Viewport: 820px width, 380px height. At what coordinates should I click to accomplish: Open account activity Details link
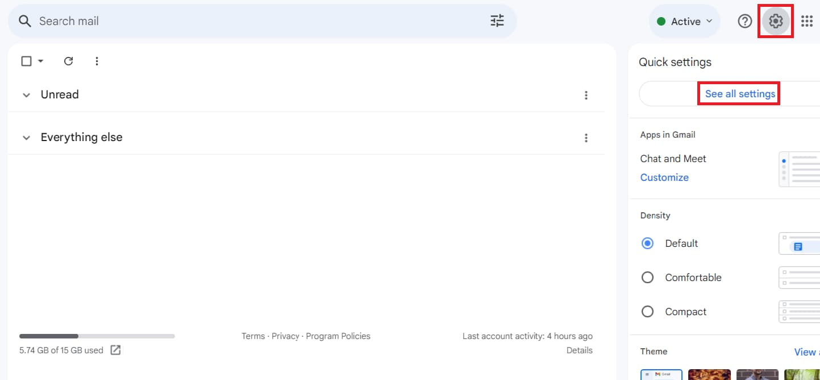click(580, 350)
